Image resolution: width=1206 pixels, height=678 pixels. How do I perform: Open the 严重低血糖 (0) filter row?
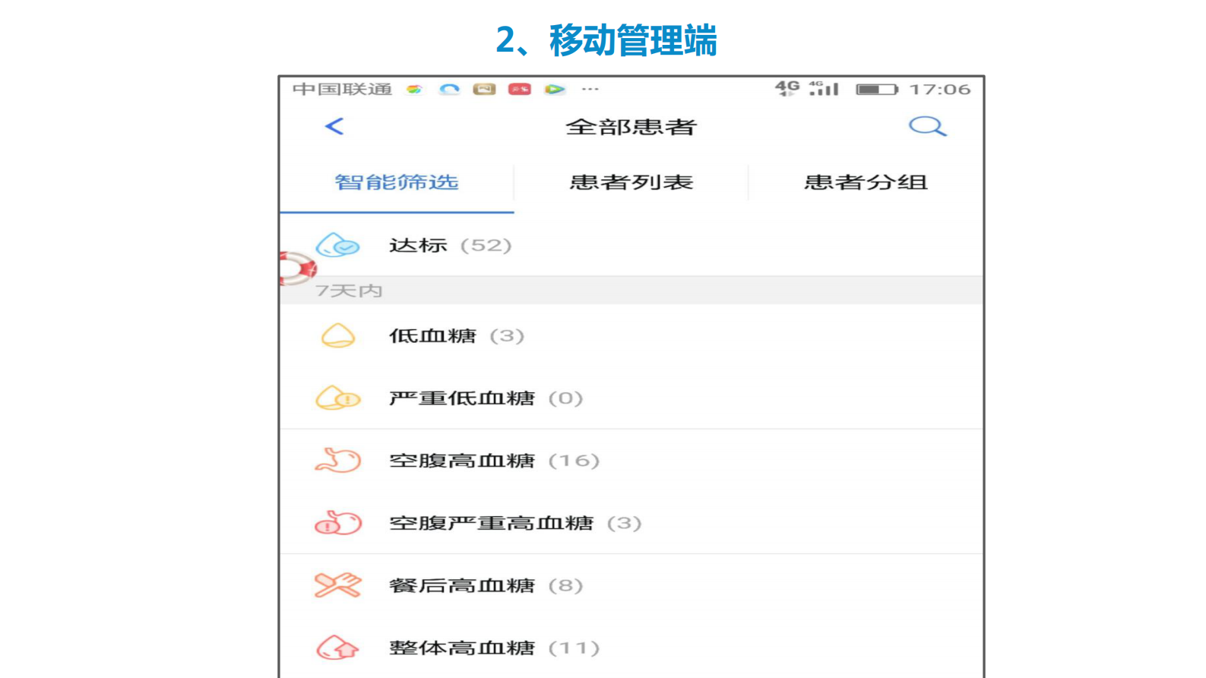631,398
